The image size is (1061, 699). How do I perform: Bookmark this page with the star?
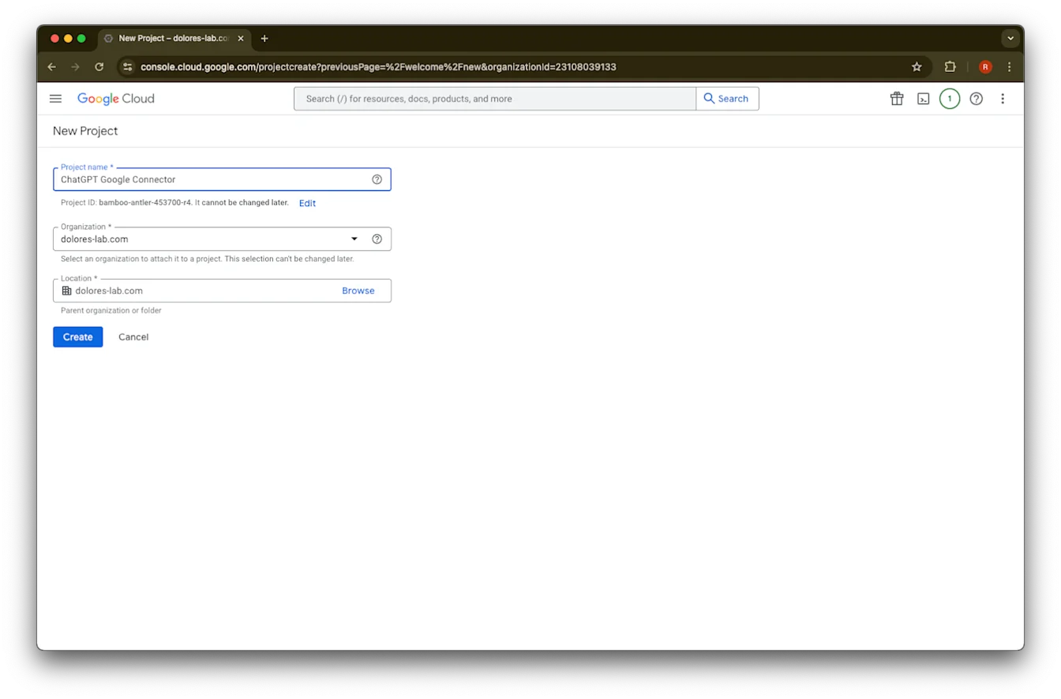[917, 67]
